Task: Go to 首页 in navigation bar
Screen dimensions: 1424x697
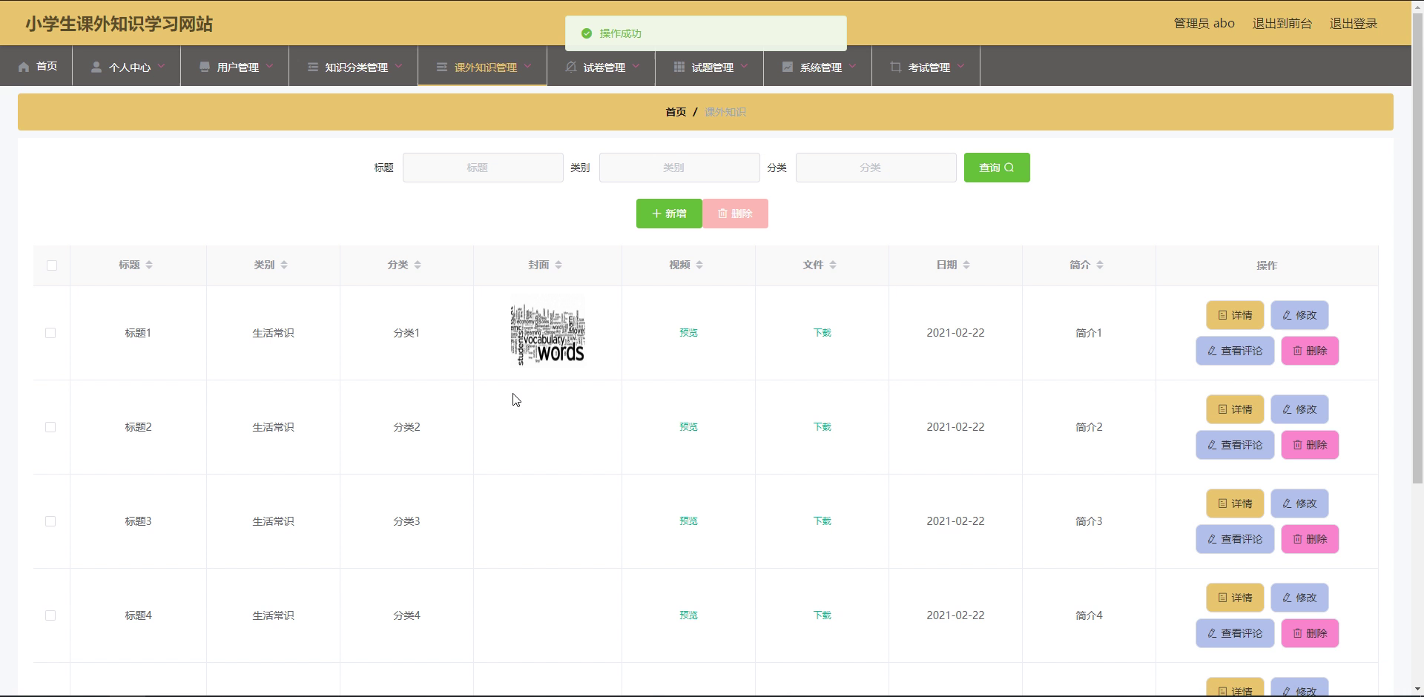Action: point(47,67)
